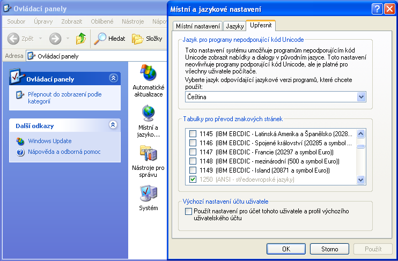Open the Místní a jazyko... globe icon
This screenshot has width=398, height=261.
(149, 113)
